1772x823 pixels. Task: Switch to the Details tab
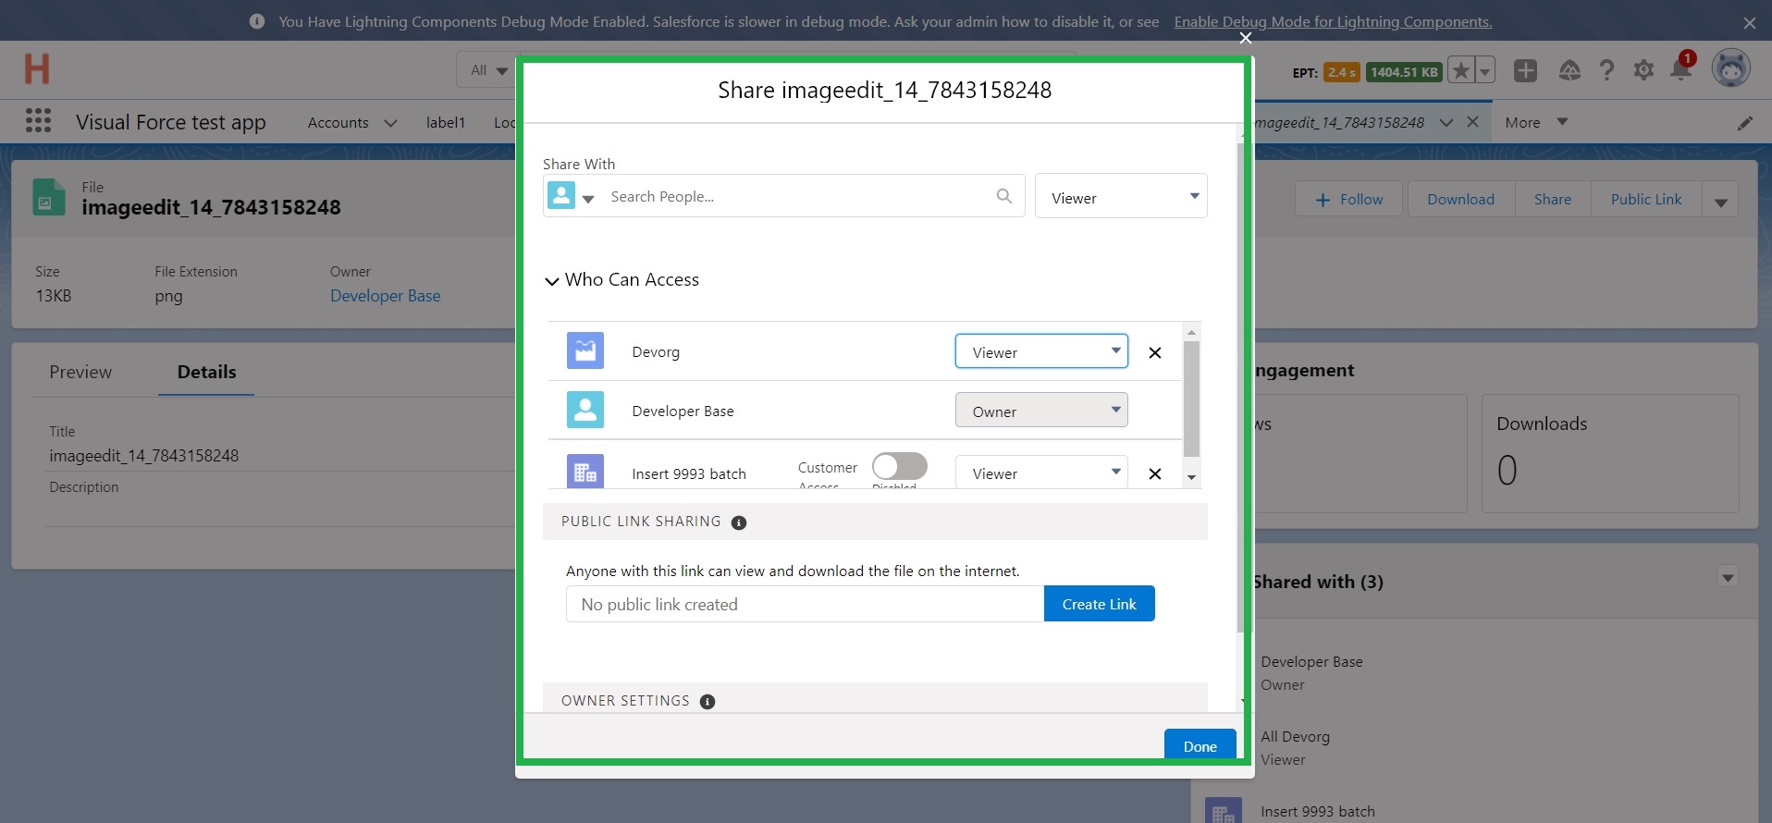[x=206, y=372]
